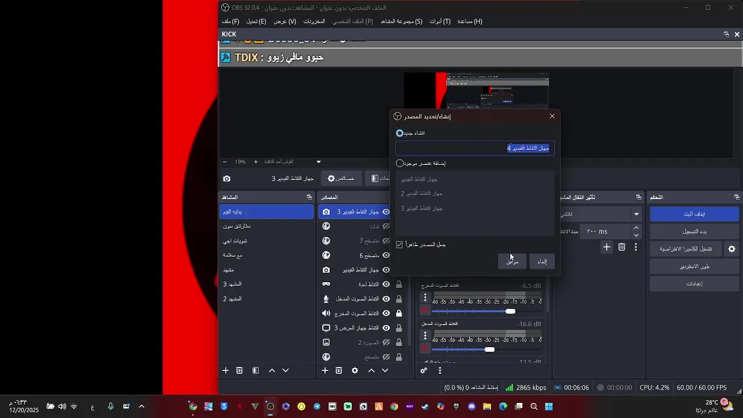
Task: Open advanced audio properties gears icon
Action: [424, 370]
